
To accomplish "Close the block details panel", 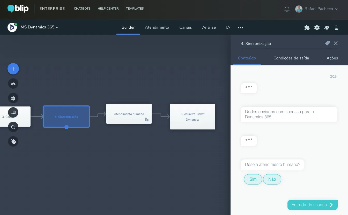I will [336, 43].
